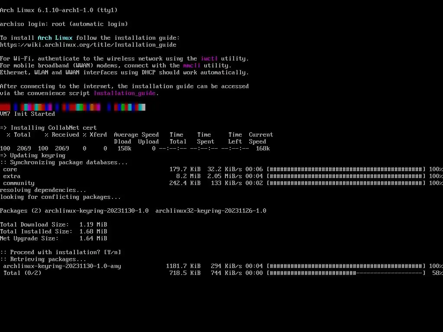Screen dimensions: 443x332
Task: Click the 'Current Speed' curl column header
Action: [x=261, y=138]
